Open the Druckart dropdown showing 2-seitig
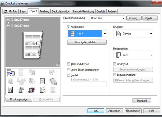This screenshot has width=162, height=117. (x=133, y=34)
